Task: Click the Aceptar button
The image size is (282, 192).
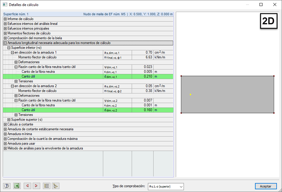Action: pyautogui.click(x=266, y=186)
